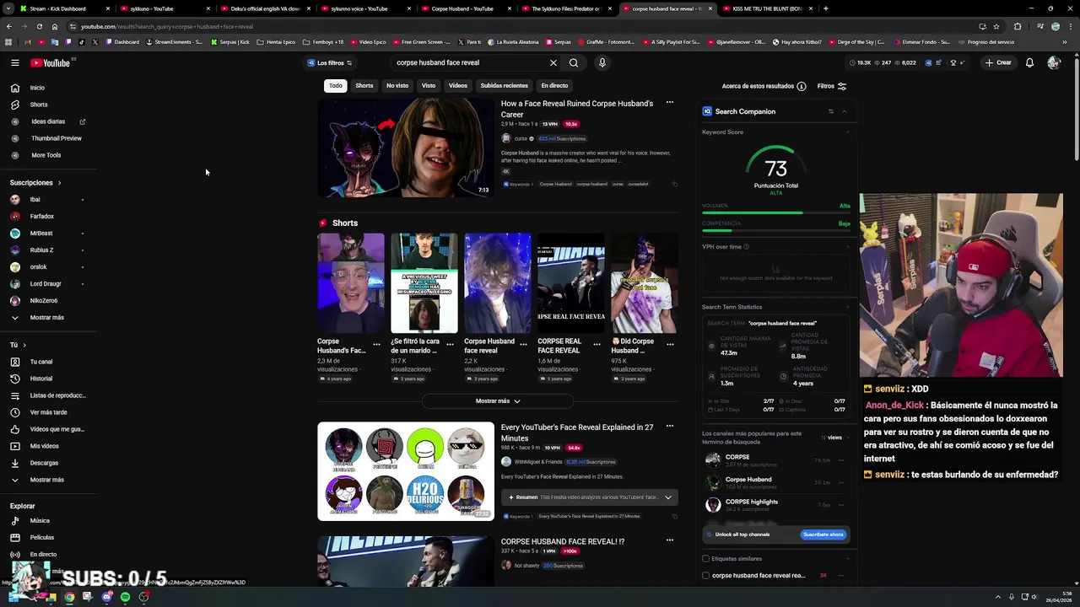Screen dimensions: 1080x607
Task: Open options menu for first video result
Action: tap(670, 103)
